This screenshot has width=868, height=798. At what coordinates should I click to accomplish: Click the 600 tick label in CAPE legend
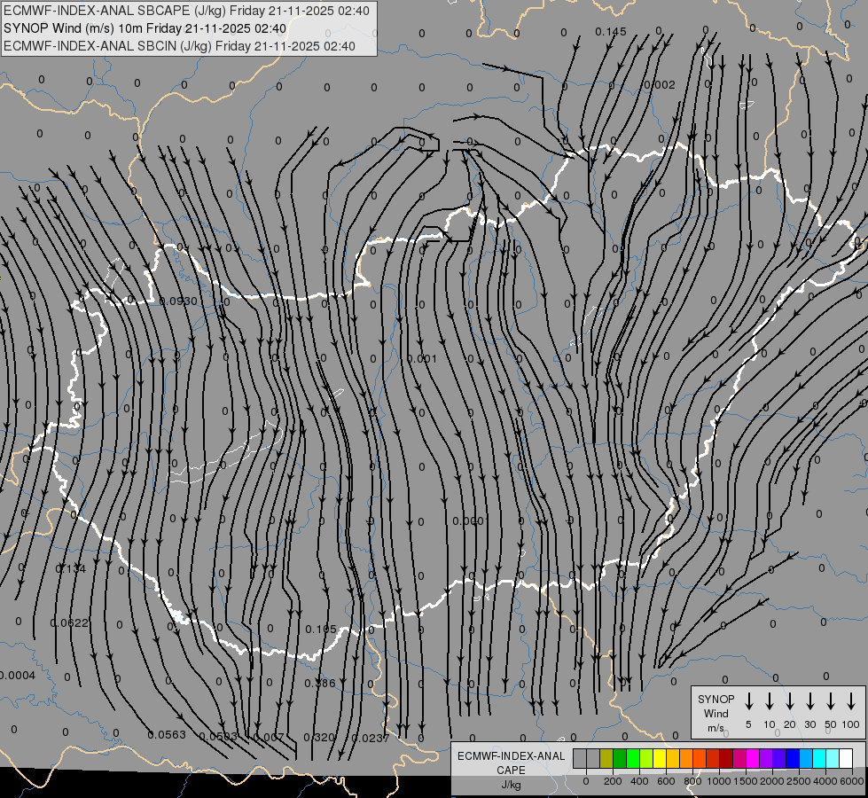tap(666, 781)
